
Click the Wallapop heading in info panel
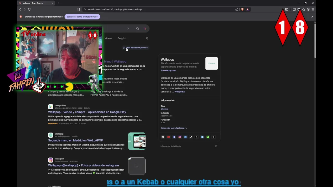click(x=167, y=59)
